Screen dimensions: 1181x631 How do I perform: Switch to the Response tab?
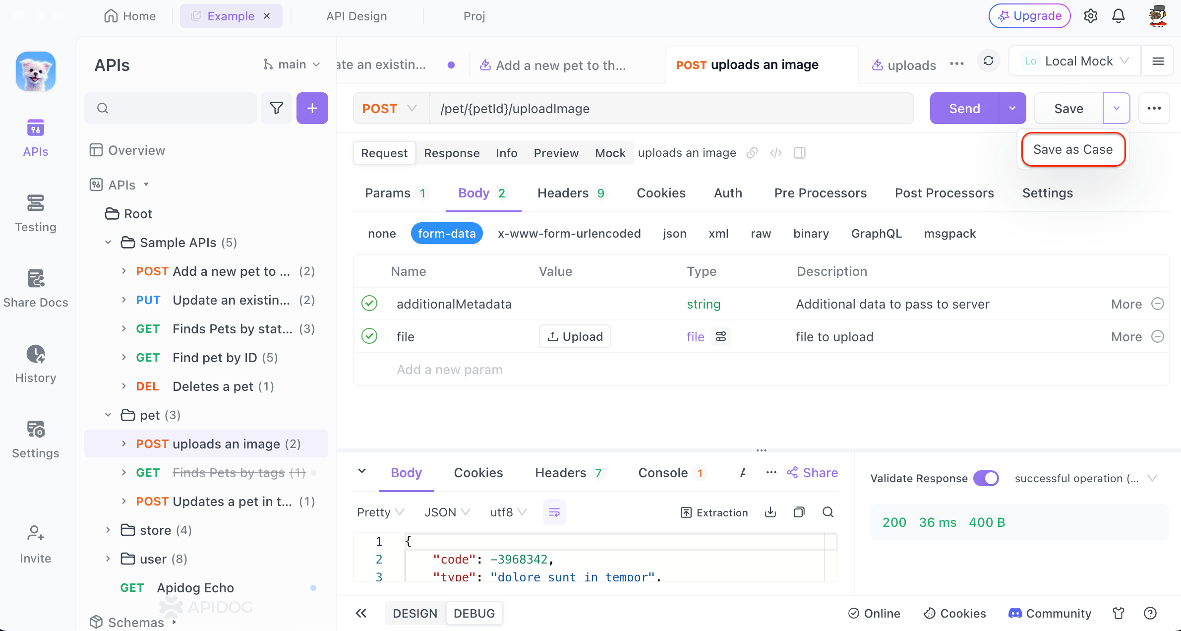pos(452,153)
